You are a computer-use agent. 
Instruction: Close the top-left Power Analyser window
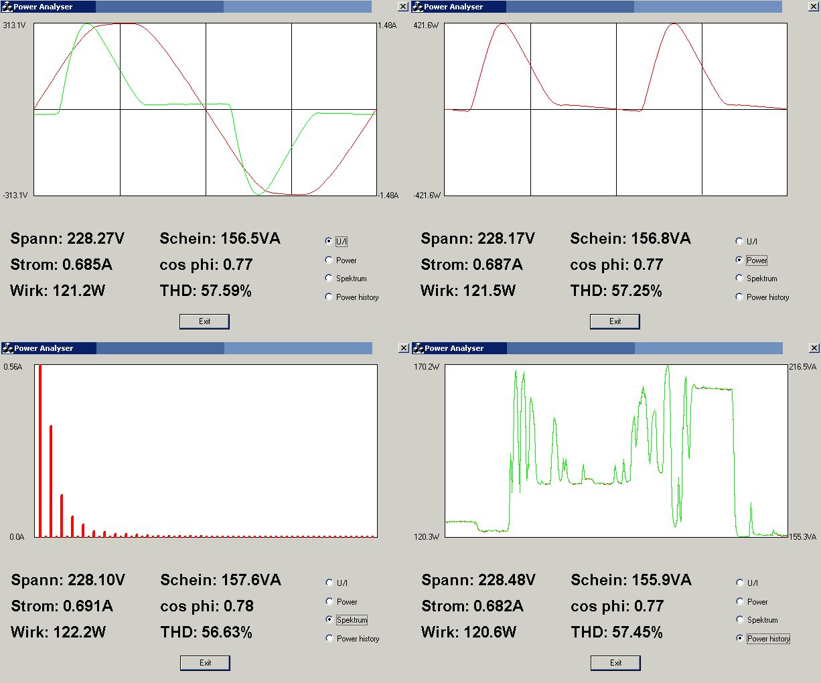[402, 7]
